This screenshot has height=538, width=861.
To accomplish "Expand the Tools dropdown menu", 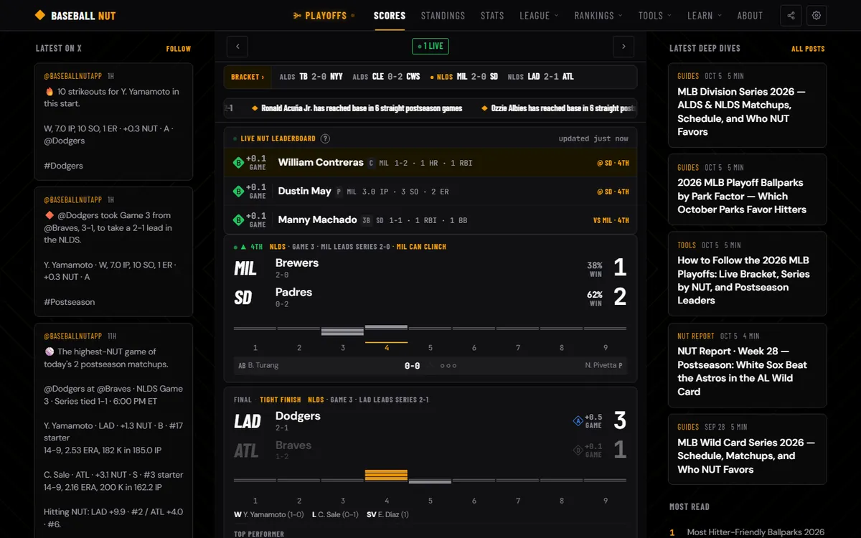I will tap(655, 16).
